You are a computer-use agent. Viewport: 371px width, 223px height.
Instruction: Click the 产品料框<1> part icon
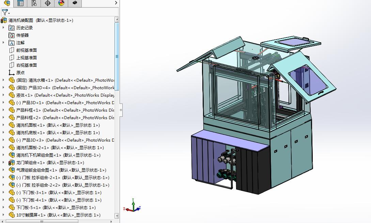pos(12,110)
